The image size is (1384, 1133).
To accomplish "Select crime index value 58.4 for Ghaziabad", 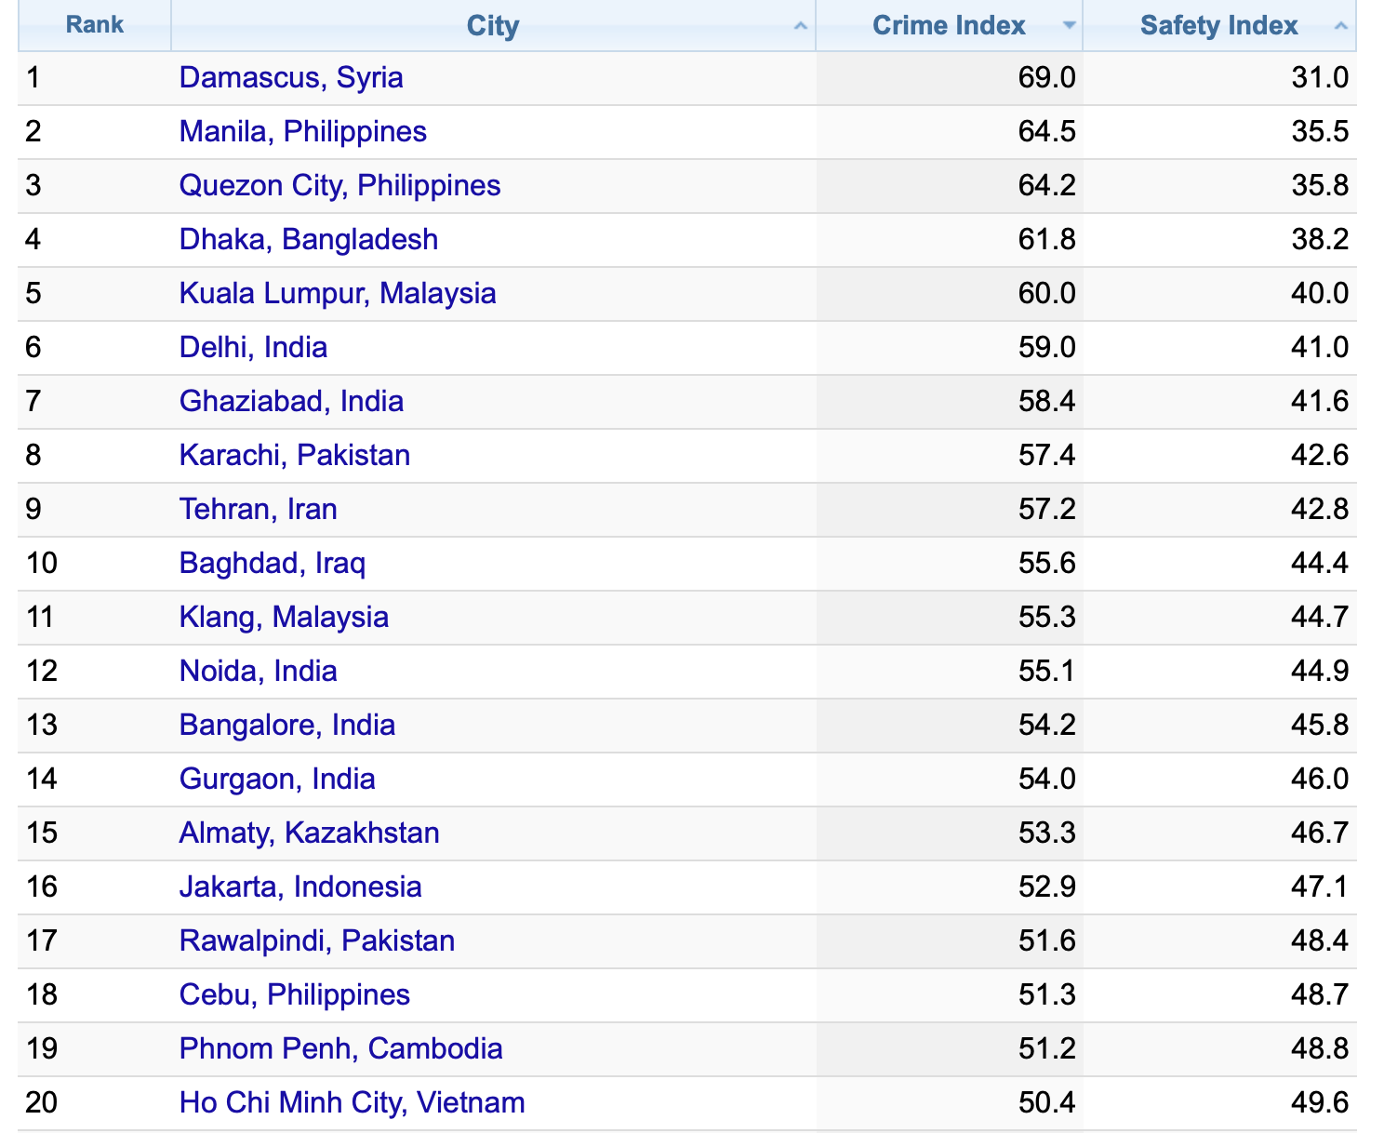I will point(1047,401).
